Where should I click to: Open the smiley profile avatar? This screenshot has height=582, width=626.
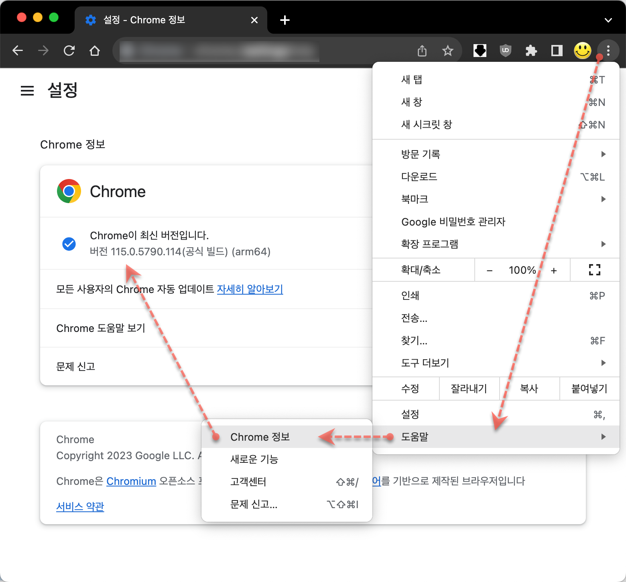pos(583,51)
